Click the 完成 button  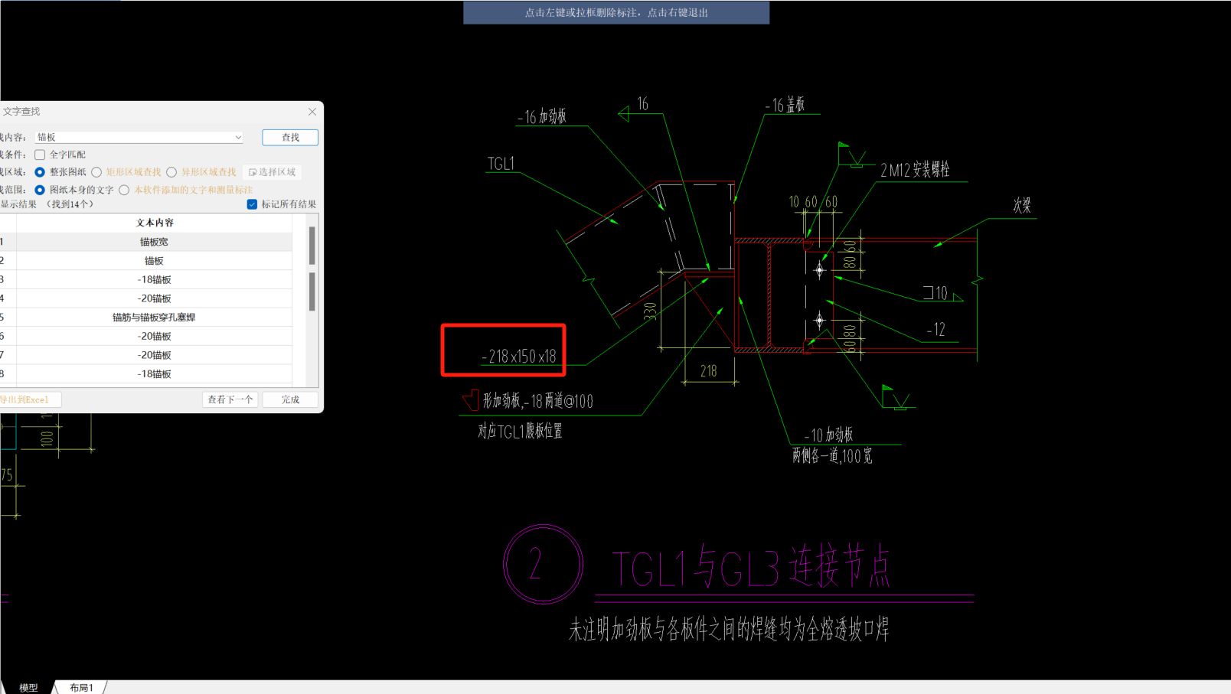[x=290, y=399]
